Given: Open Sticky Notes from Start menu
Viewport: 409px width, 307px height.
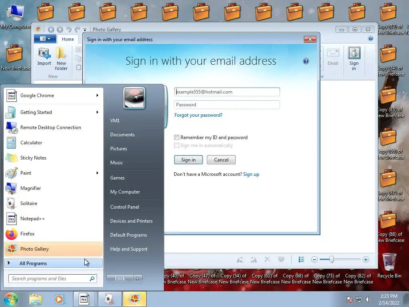Looking at the screenshot, I should (x=54, y=157).
